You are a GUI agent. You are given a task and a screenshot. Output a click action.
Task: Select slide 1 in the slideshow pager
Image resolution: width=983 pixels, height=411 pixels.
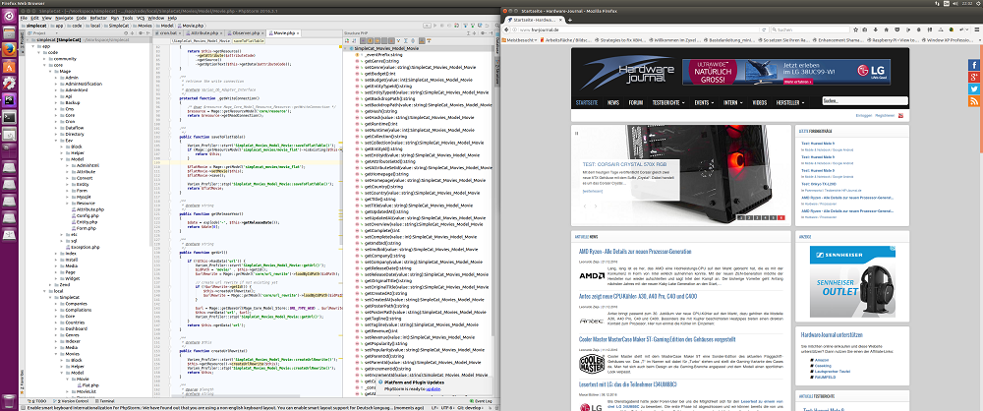(741, 217)
